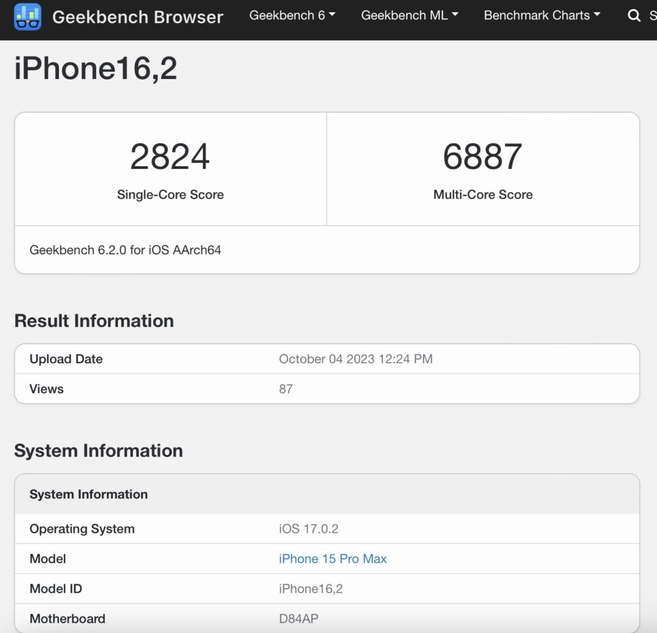Click the Views row label
This screenshot has width=657, height=633.
(x=46, y=388)
